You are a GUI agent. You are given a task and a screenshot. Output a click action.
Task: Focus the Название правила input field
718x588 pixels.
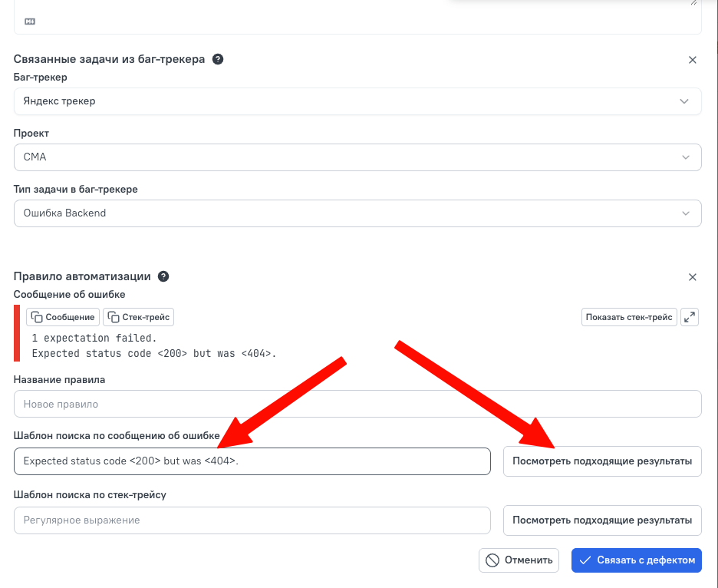pos(357,404)
